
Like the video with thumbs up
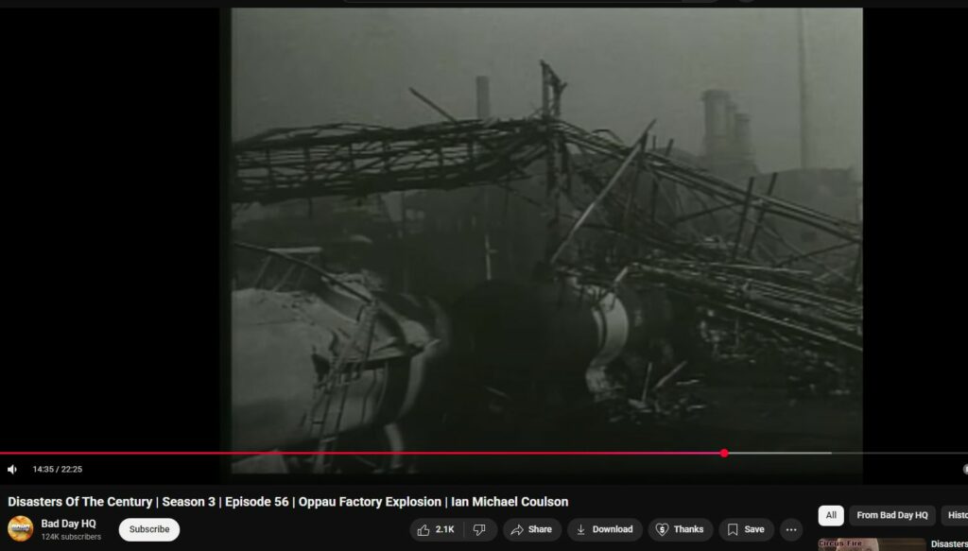coord(436,529)
